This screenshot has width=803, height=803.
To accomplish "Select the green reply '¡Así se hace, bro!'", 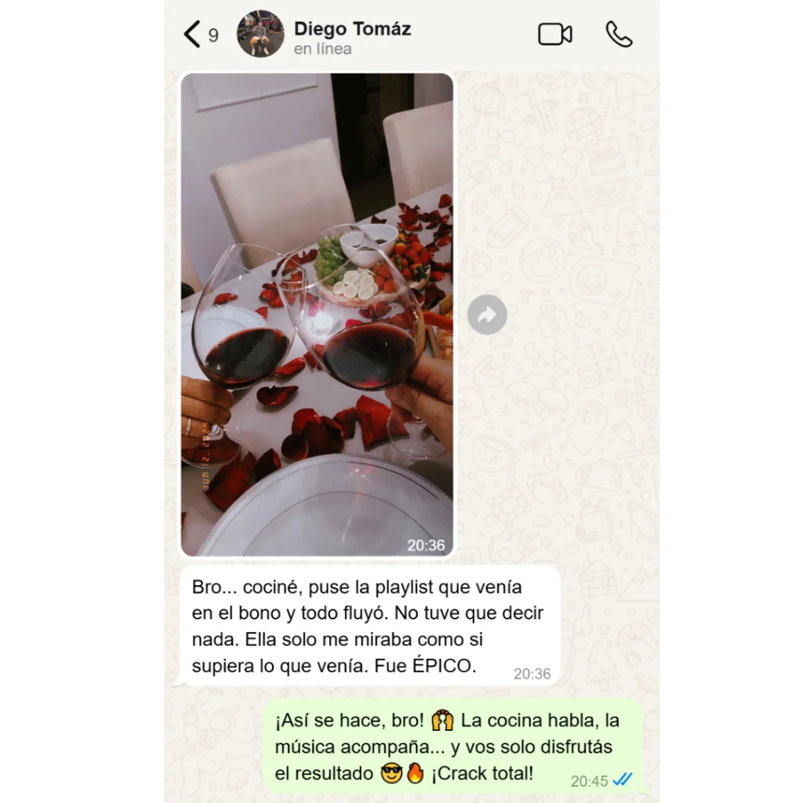I will [x=452, y=747].
